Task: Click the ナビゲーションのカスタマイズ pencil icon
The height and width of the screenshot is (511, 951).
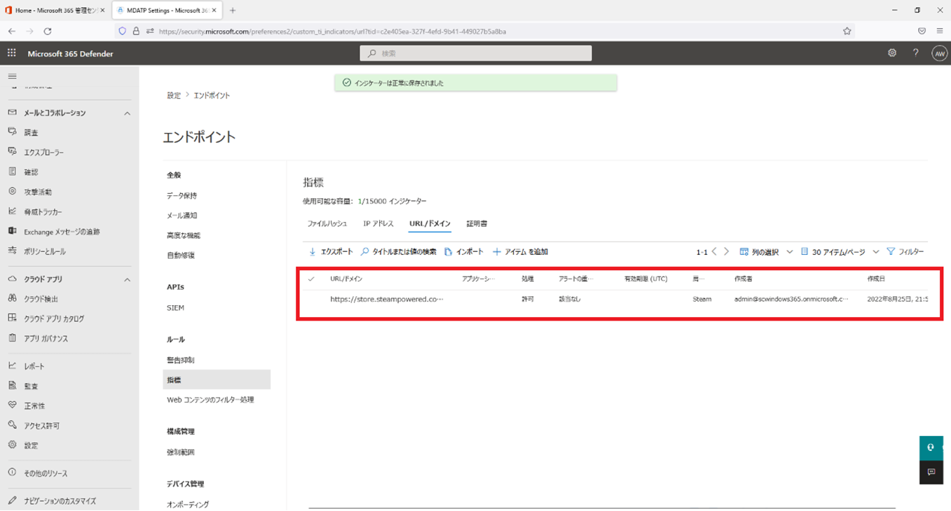Action: tap(12, 500)
